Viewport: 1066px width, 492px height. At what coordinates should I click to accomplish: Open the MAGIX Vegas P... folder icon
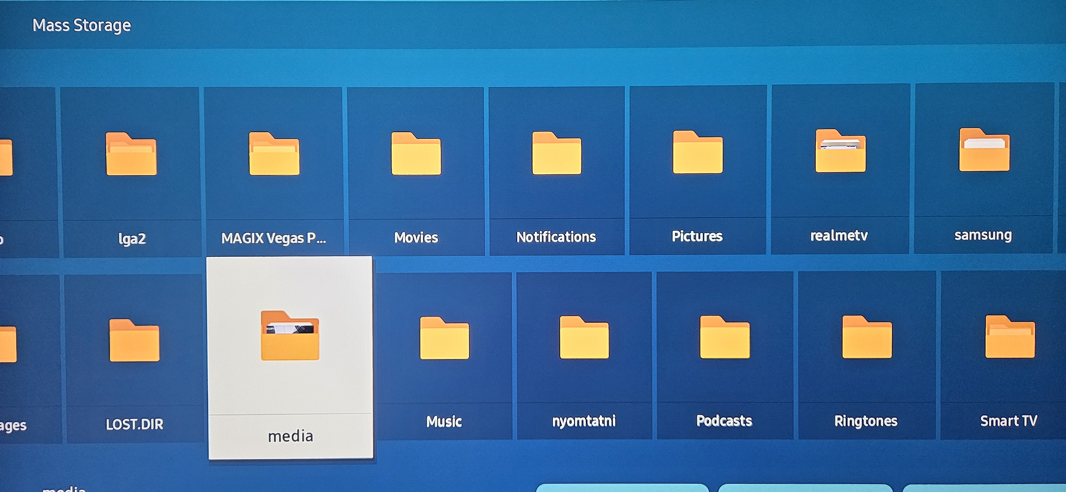[274, 153]
